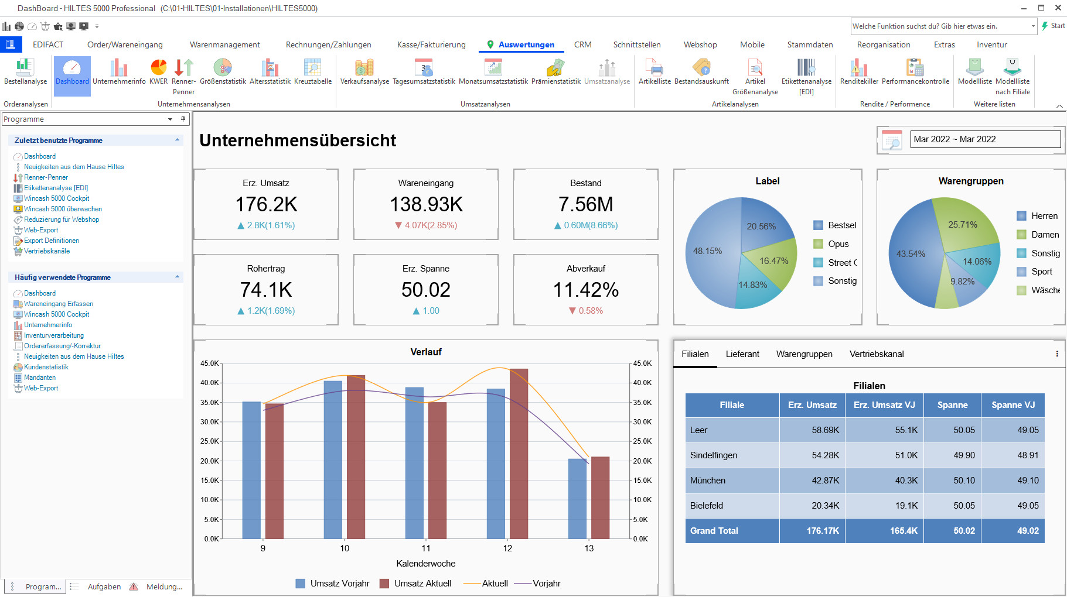
Task: Open Wareneingang Erfassen program link
Action: 58,304
